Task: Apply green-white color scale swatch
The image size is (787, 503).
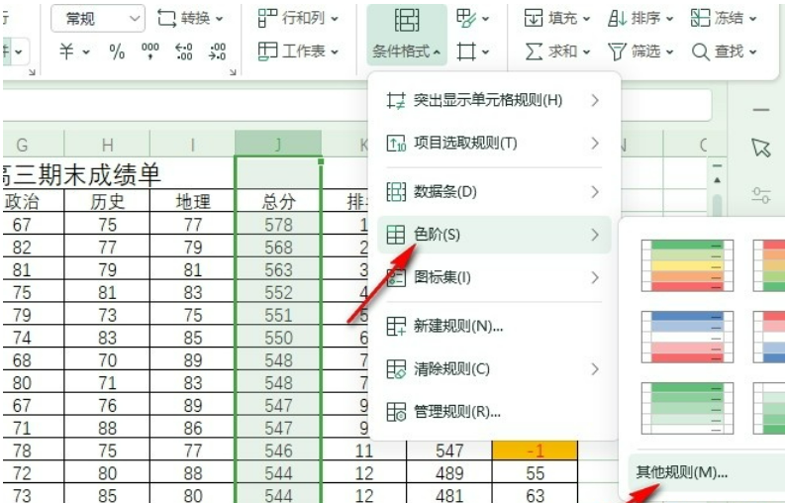Action: pyautogui.click(x=687, y=408)
